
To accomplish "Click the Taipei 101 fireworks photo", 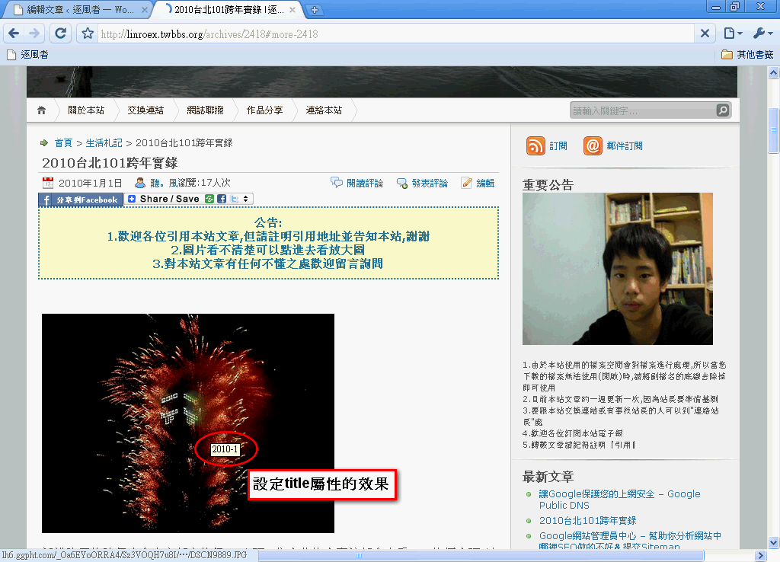I will click(188, 423).
